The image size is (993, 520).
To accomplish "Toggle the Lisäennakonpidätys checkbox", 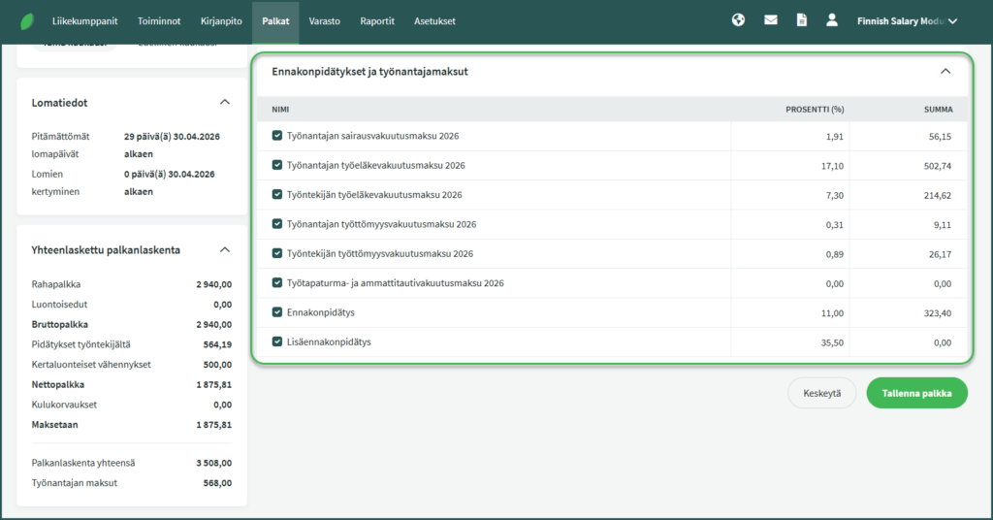I will (x=277, y=341).
